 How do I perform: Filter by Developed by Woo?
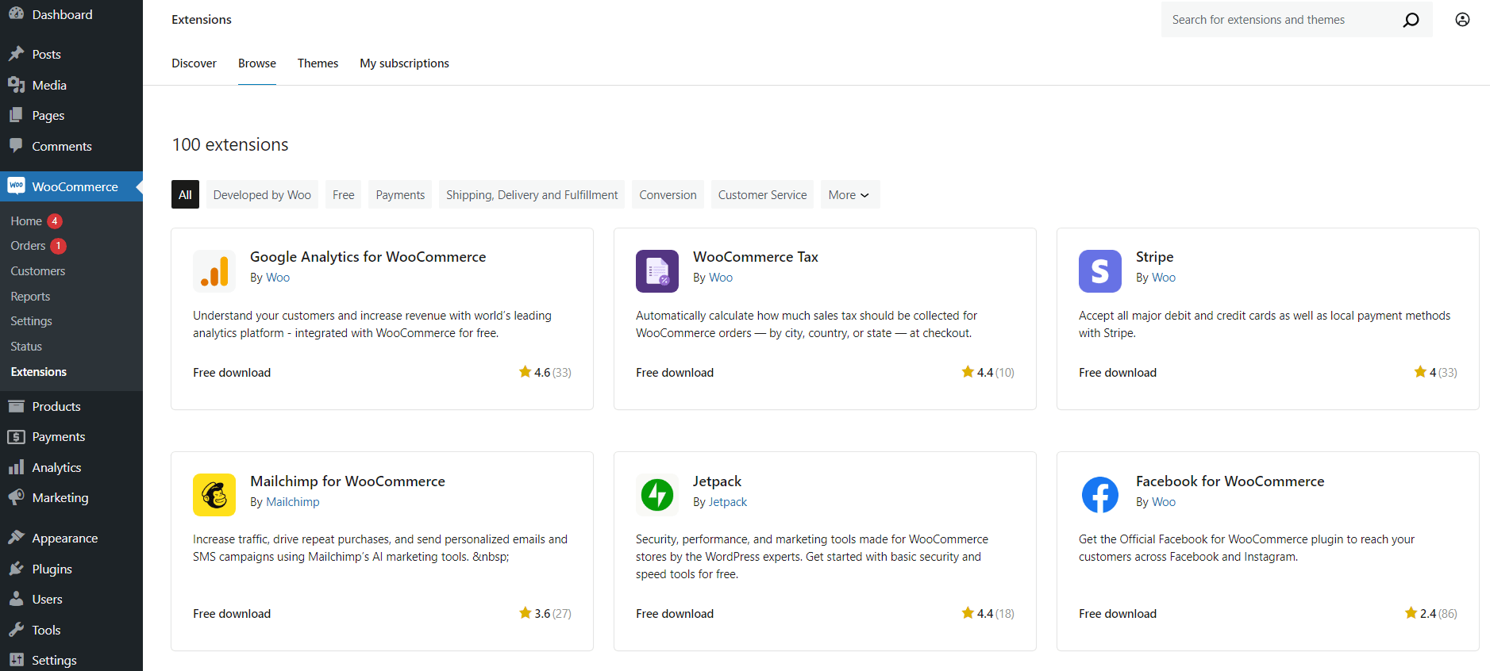[262, 194]
